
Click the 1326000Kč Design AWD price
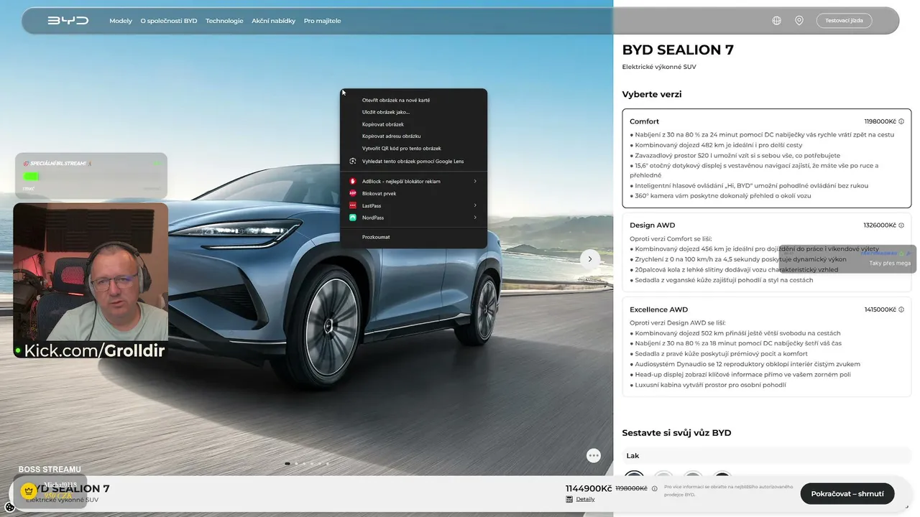tap(880, 225)
